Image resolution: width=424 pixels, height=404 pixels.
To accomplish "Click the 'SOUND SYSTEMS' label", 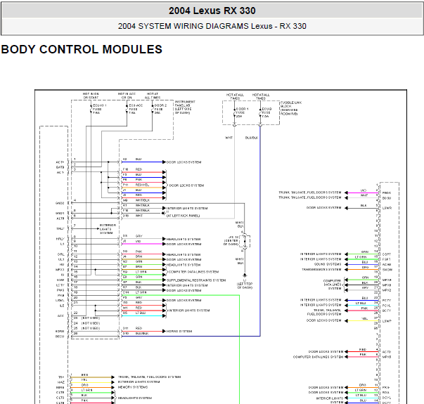I will coord(328,264).
